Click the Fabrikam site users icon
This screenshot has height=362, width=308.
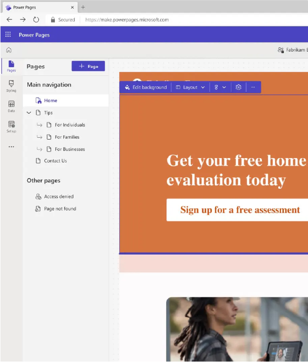281,50
